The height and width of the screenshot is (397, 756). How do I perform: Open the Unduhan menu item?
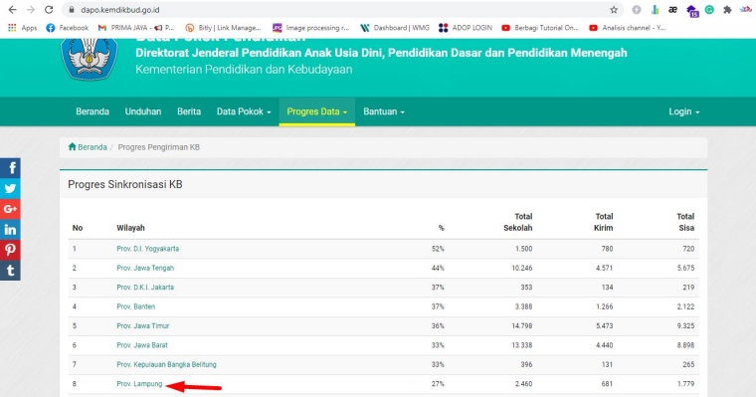tap(143, 111)
